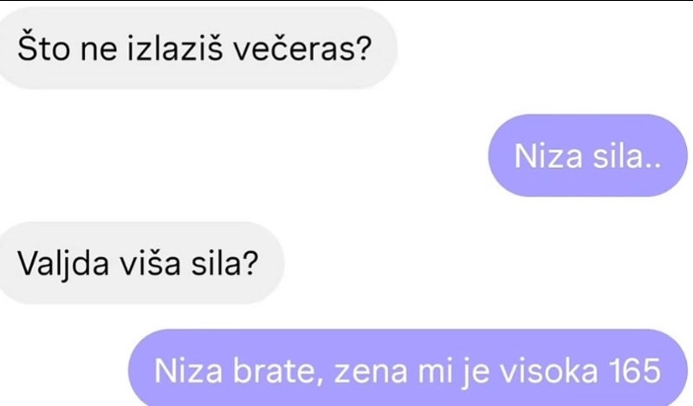Click the word "Što" in first message
Viewport: 693px width, 406px height.
(44, 48)
